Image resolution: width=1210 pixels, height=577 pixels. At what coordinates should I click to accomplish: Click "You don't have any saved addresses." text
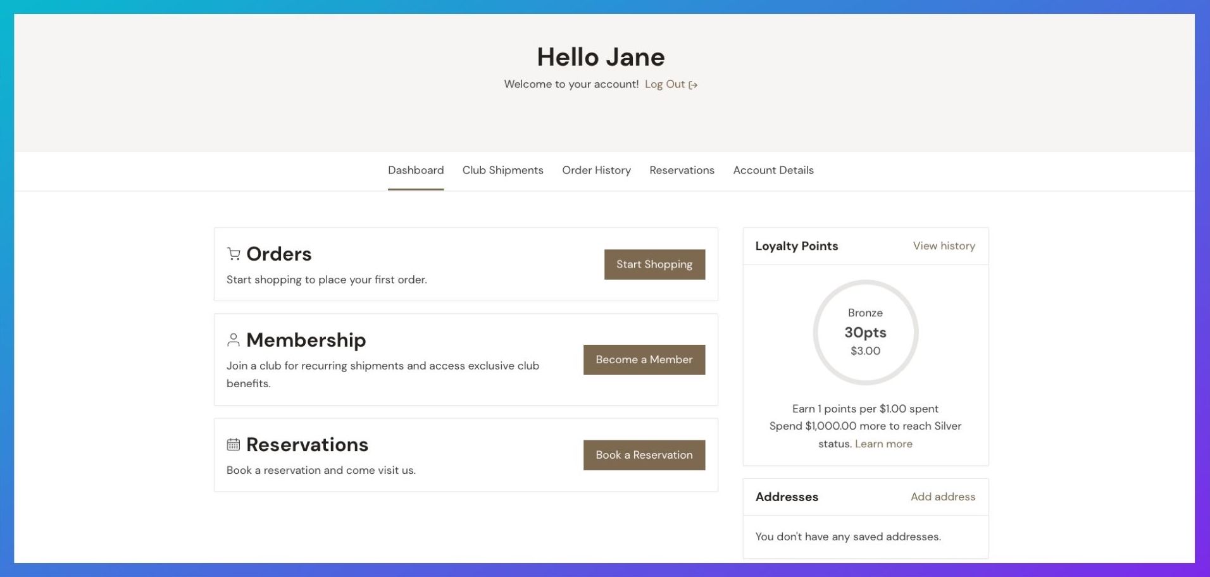(x=848, y=537)
